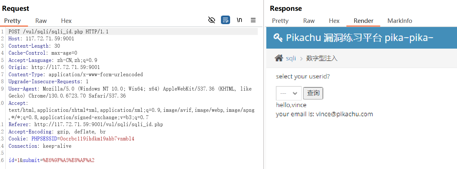Click the Pikachu key logo icon

(278, 37)
